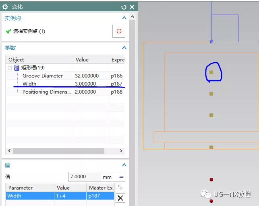Click the horizontal scrollbar right arrow
This screenshot has height=206, width=259.
121,151
